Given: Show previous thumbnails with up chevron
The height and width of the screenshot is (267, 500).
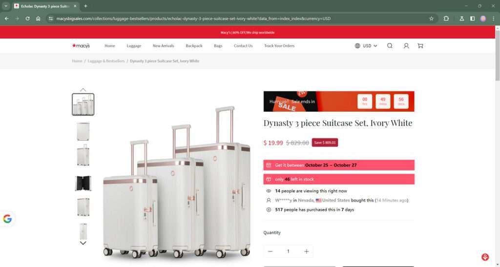Looking at the screenshot, I should coord(83,90).
